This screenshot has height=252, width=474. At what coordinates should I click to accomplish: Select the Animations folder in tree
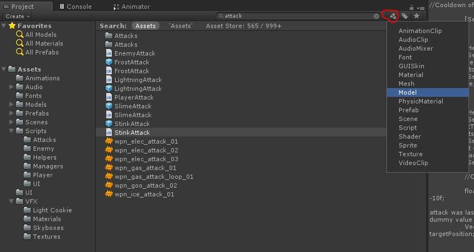38,78
